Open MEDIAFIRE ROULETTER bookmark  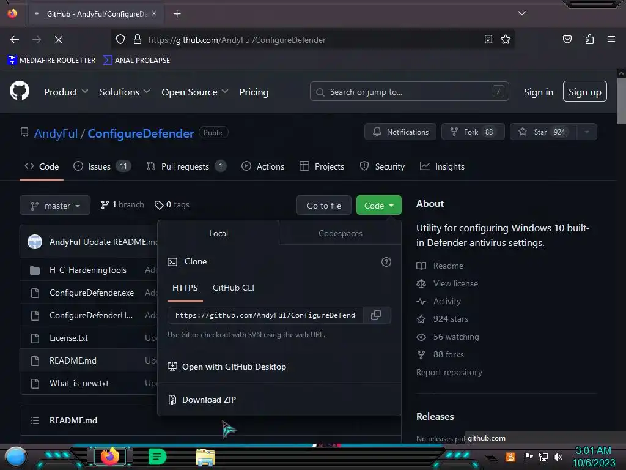pos(51,61)
